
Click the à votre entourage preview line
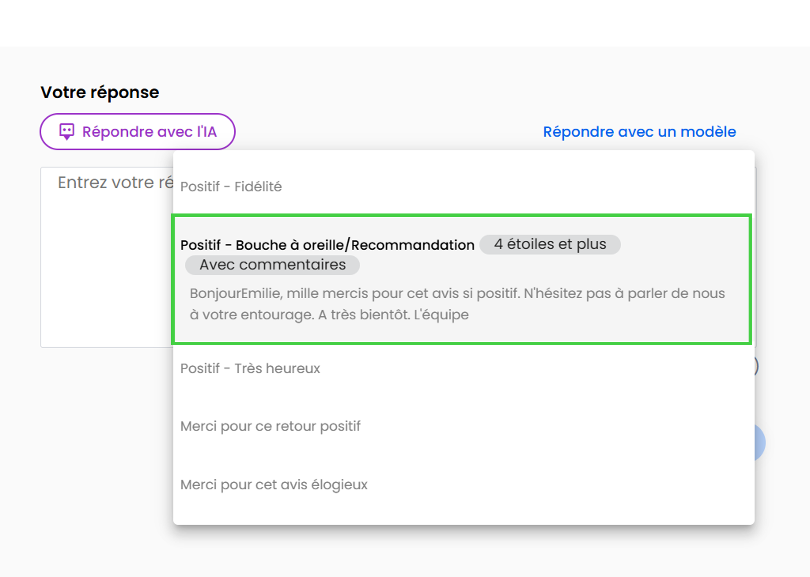[x=329, y=315]
